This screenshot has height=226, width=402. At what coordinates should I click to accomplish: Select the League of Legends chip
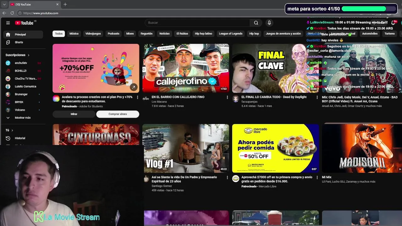click(231, 34)
